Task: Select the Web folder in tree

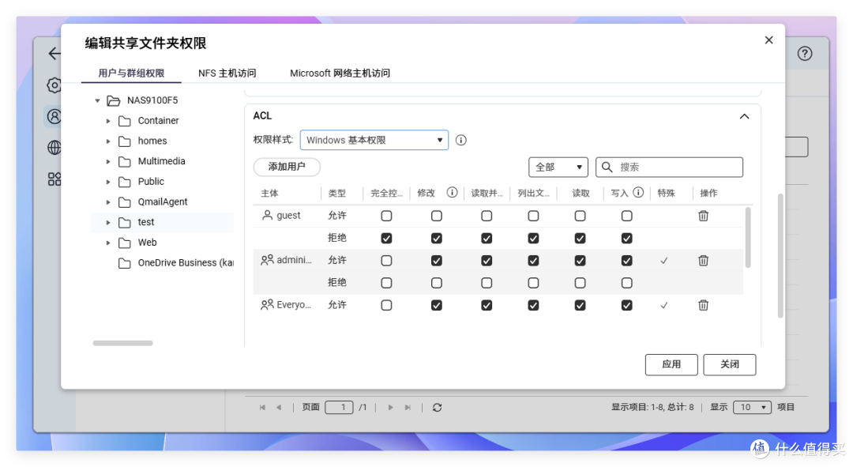Action: [x=147, y=243]
